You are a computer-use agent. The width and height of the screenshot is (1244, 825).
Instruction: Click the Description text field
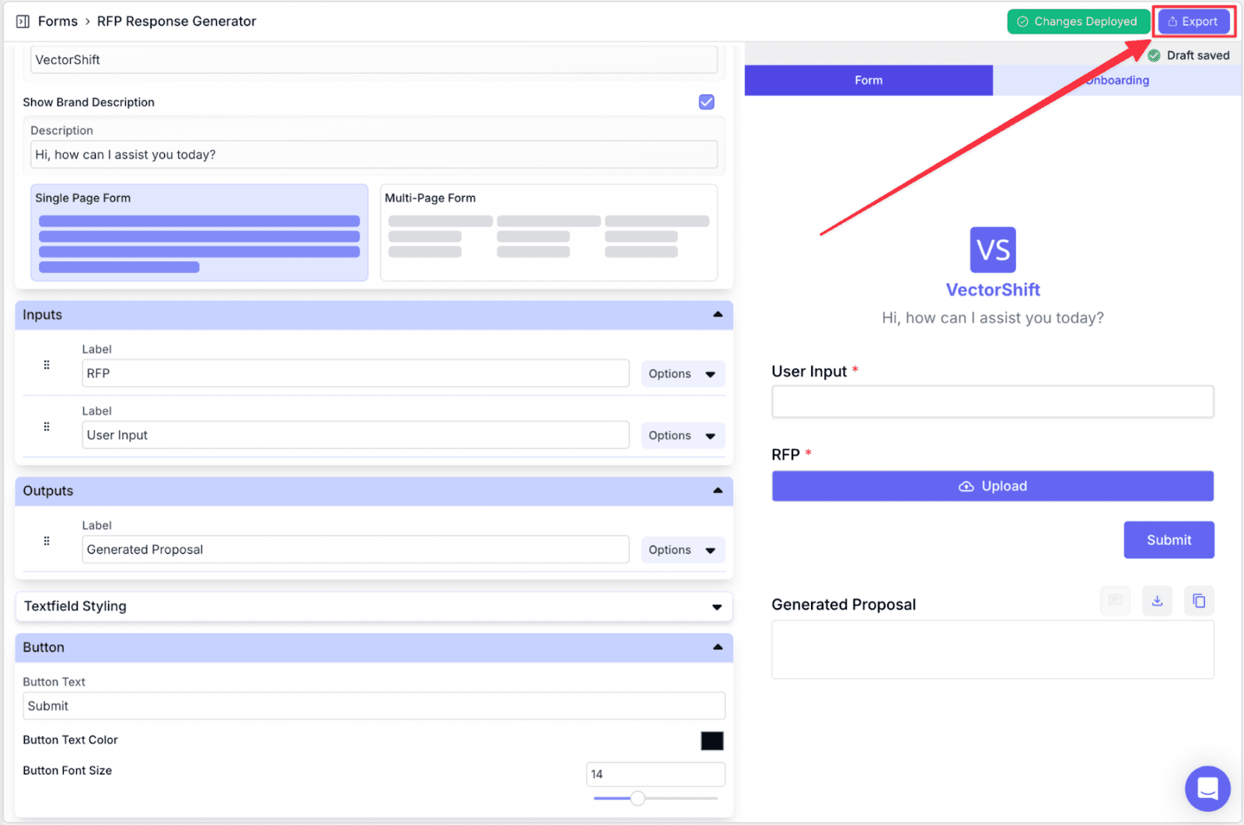(374, 155)
